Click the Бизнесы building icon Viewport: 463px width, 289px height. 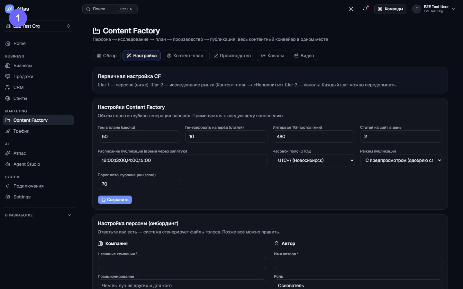coord(8,66)
